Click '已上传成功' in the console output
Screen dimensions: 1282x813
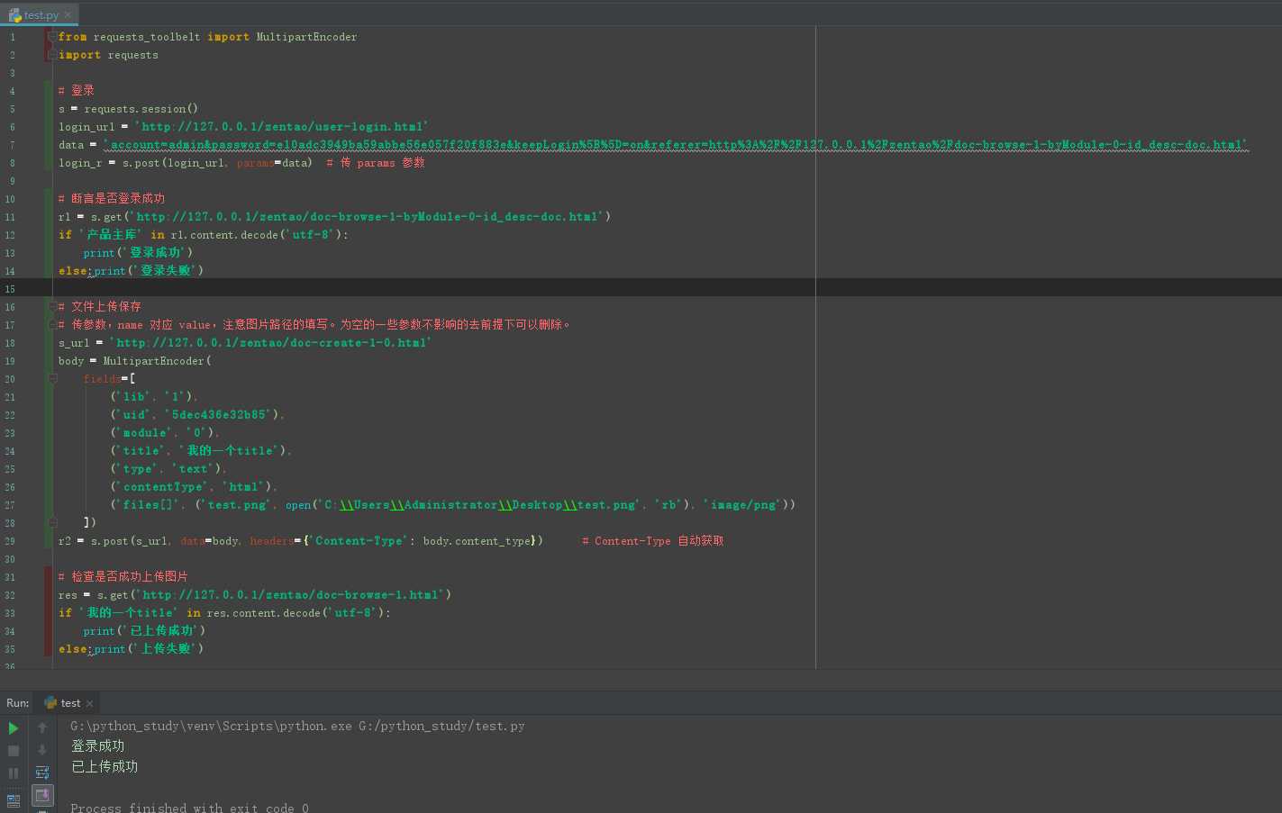105,767
